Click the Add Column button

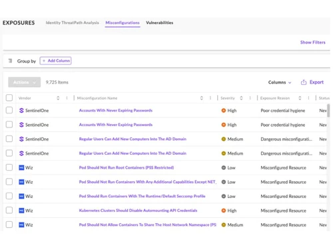tap(55, 60)
